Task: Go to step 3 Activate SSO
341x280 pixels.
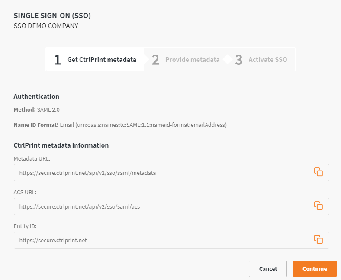Action: point(261,59)
